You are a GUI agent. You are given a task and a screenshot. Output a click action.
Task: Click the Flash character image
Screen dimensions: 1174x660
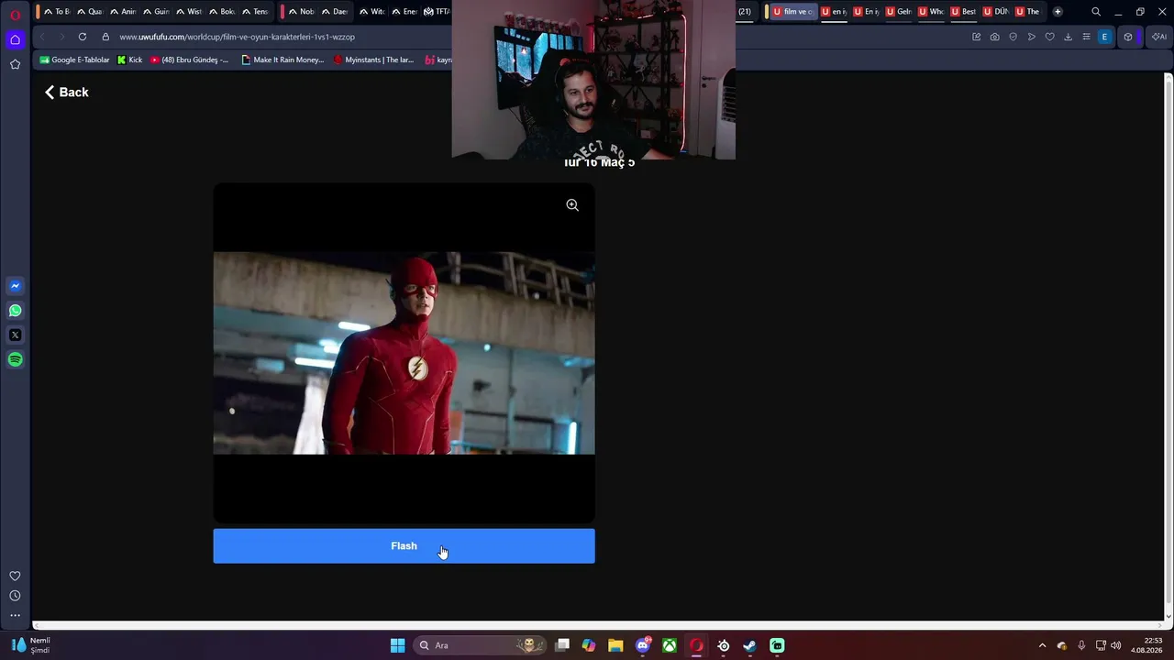tap(404, 353)
